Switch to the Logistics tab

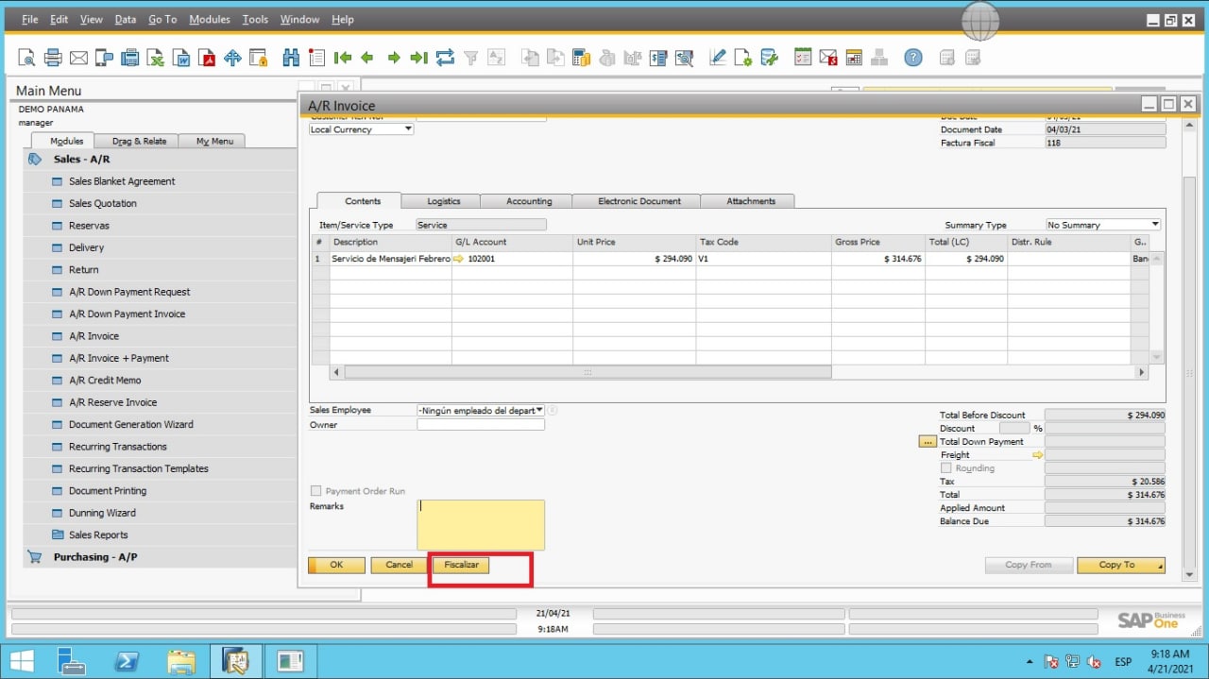coord(443,201)
